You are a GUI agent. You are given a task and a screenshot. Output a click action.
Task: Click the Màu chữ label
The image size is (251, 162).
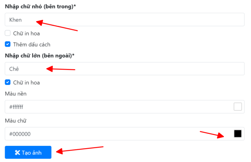click(x=15, y=120)
